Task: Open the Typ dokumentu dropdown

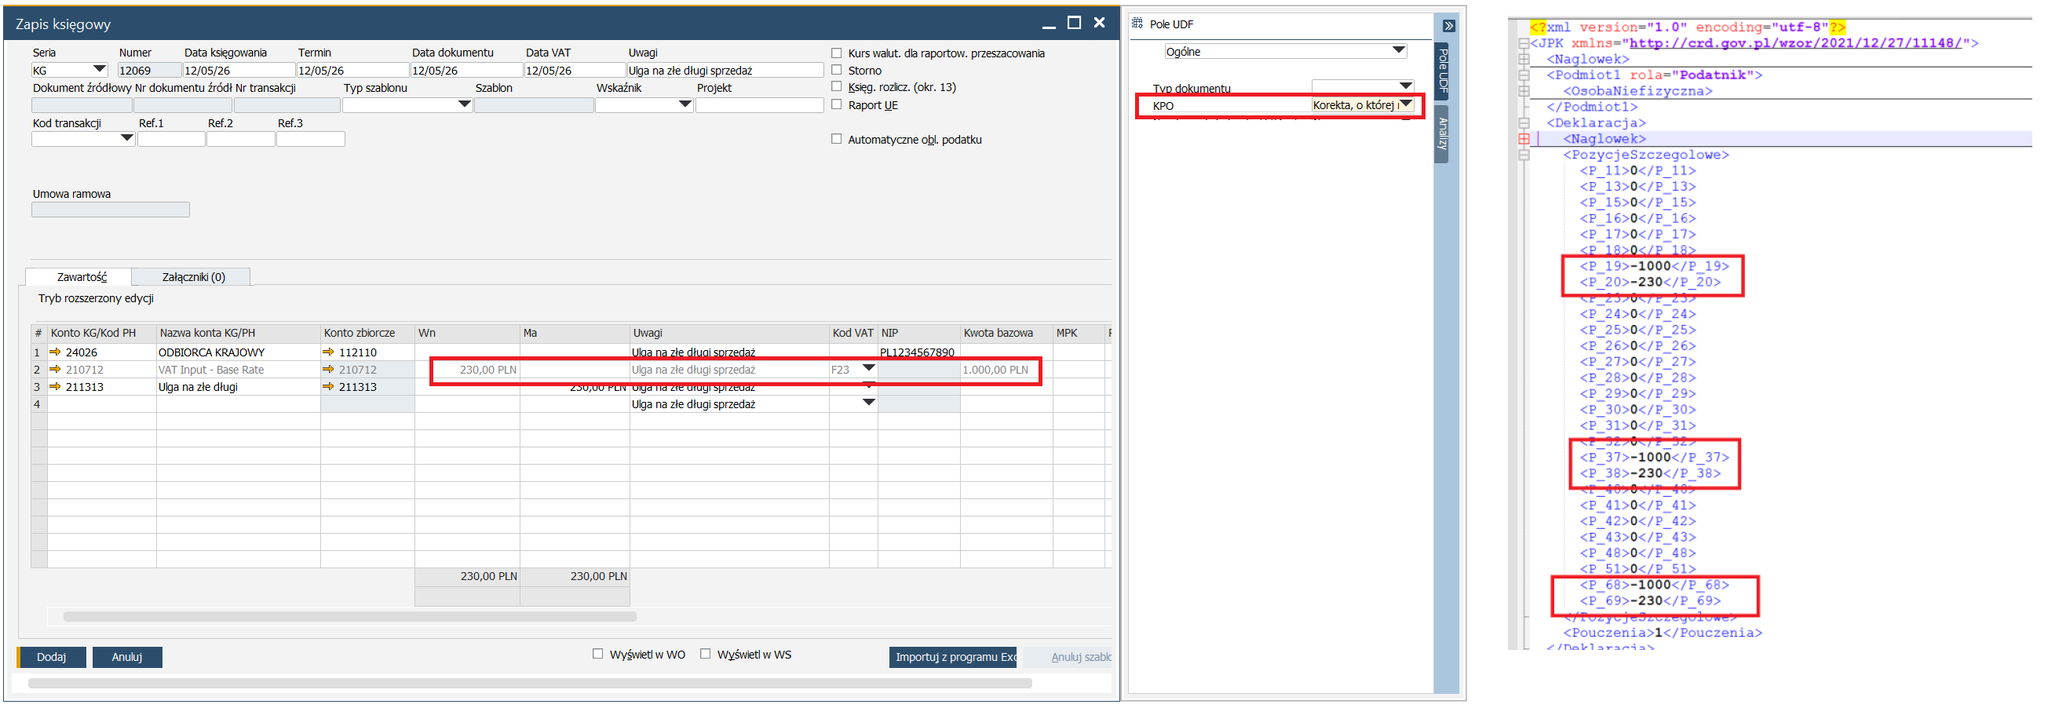Action: click(1405, 86)
